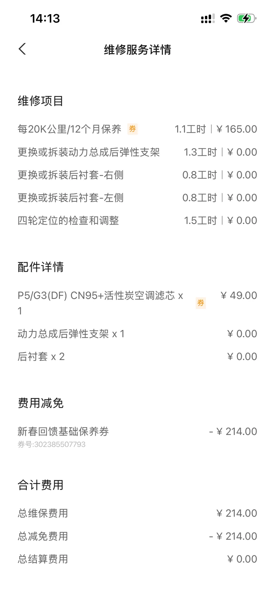Select 更换或拆装后衬套-右侧 repair item
This screenshot has width=275, height=595.
pyautogui.click(x=71, y=175)
